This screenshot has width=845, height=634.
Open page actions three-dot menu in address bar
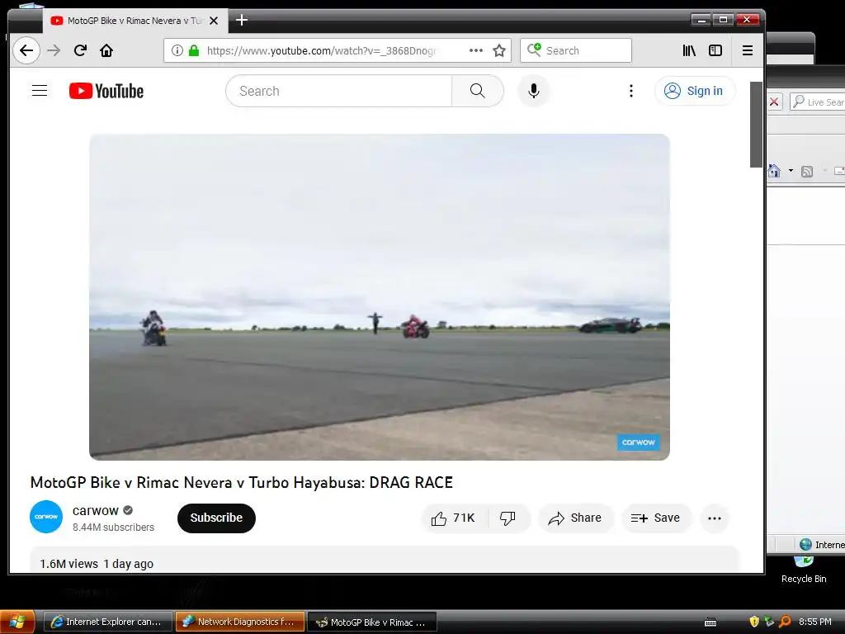tap(476, 50)
